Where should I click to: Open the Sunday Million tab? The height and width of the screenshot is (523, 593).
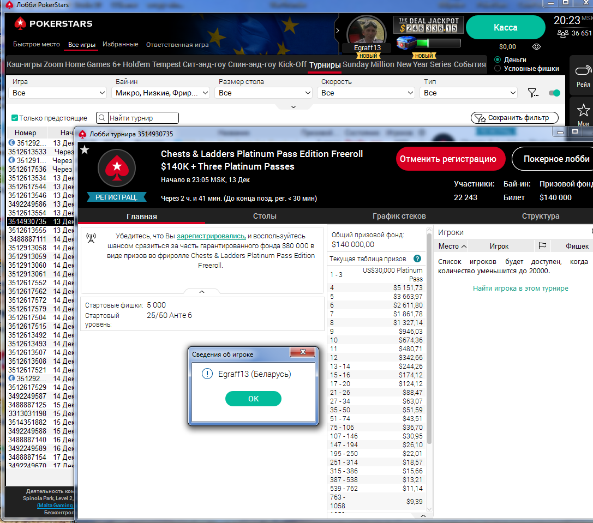pyautogui.click(x=368, y=64)
